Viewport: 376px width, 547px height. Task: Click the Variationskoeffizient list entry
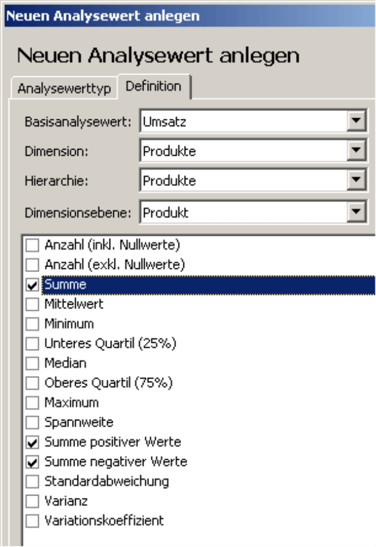[x=104, y=520]
